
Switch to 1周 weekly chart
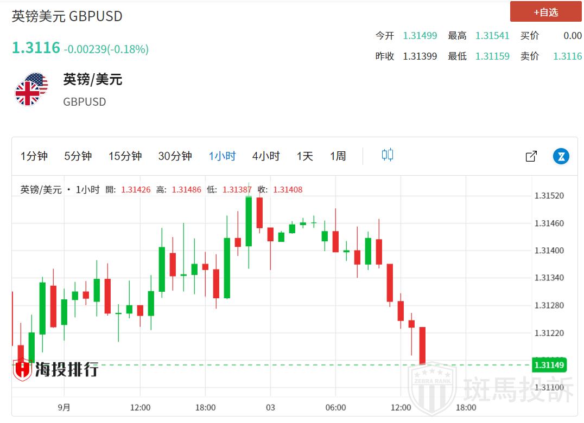point(338,156)
